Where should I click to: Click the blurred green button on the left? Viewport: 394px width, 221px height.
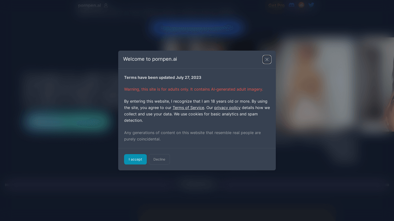tap(67, 122)
